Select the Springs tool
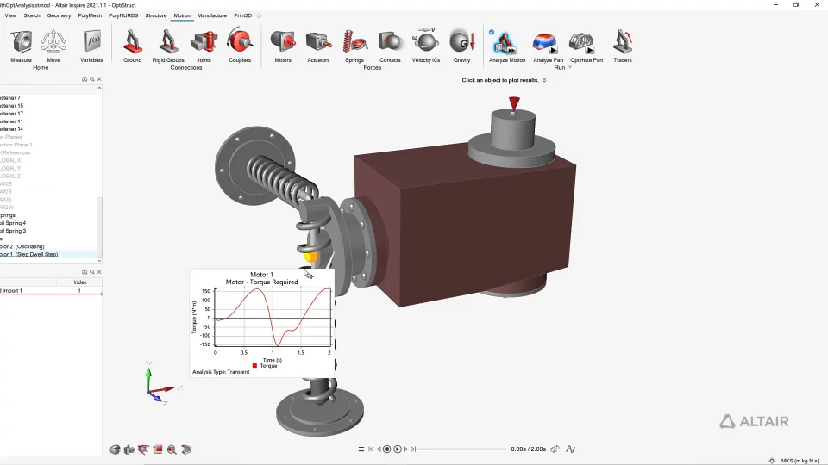This screenshot has height=465, width=828. coord(354,45)
